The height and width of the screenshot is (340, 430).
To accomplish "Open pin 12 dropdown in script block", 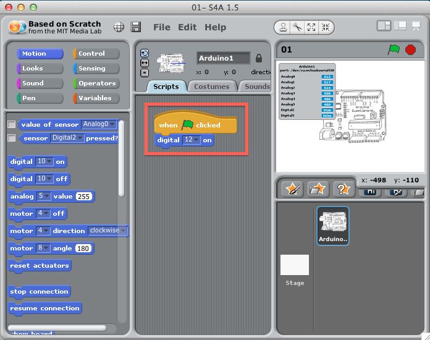I will pos(192,140).
